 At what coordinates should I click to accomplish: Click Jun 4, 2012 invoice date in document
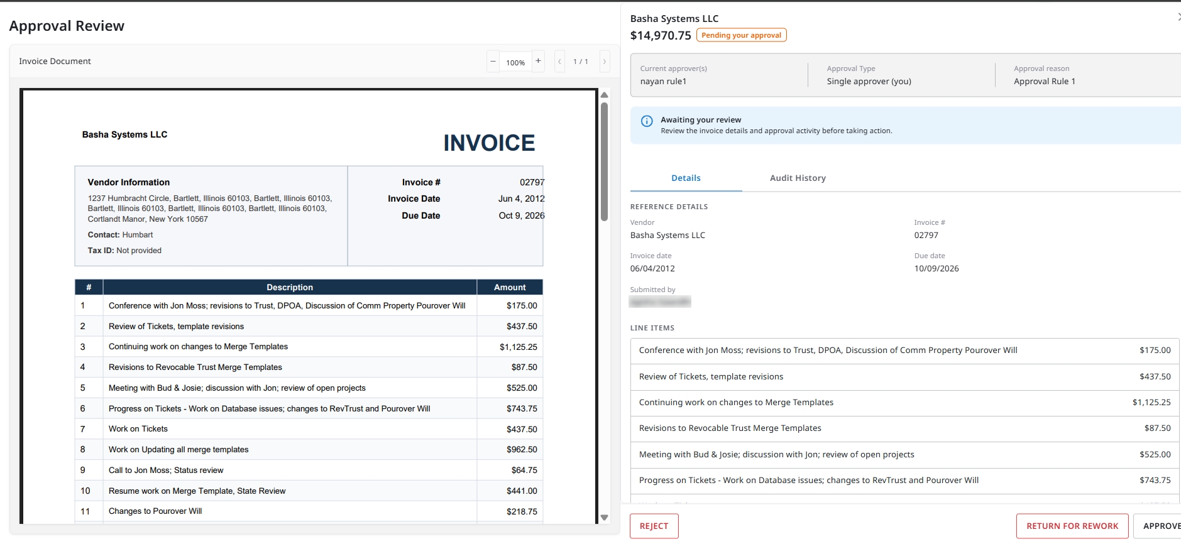pos(521,199)
